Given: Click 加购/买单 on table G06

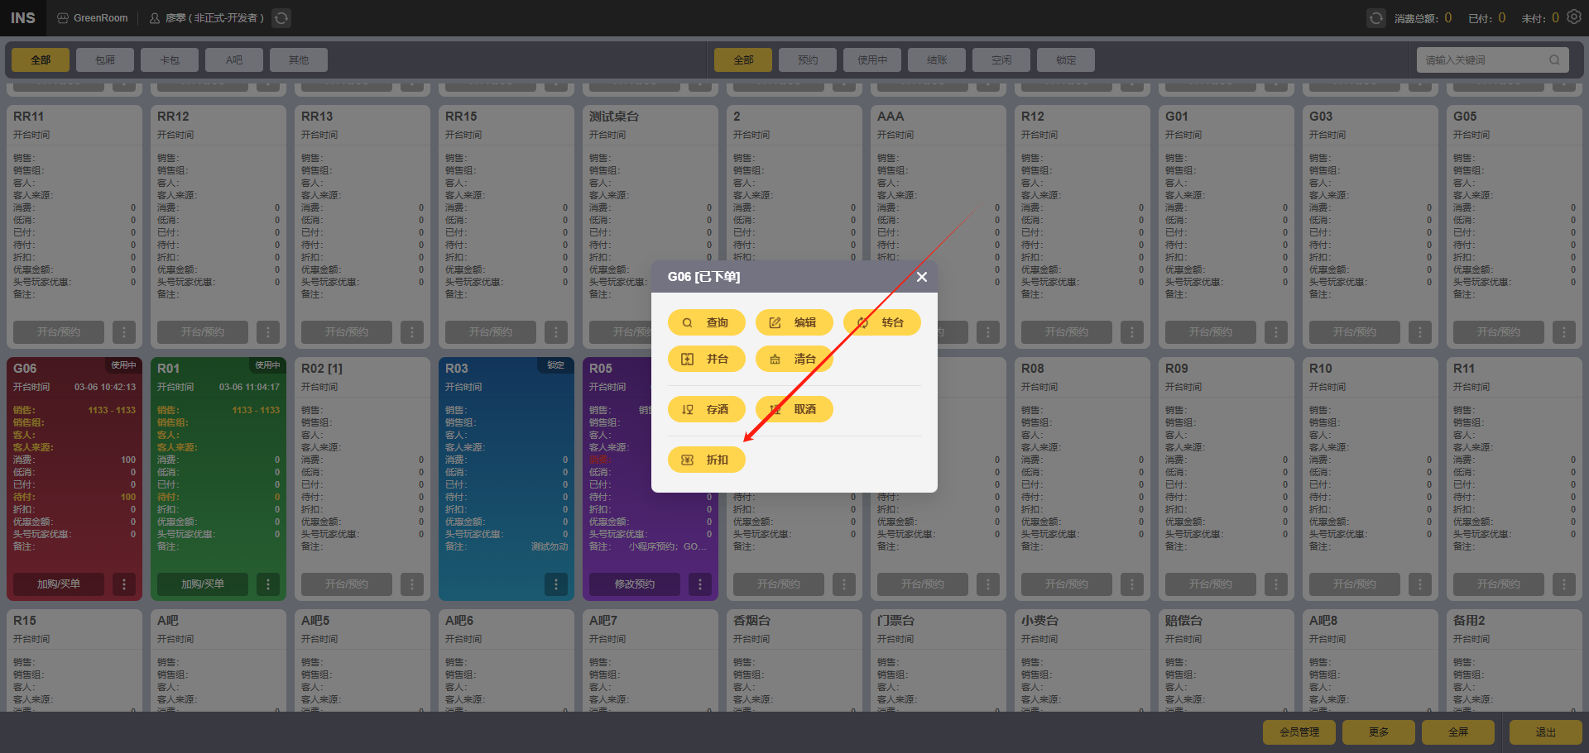Looking at the screenshot, I should pos(59,584).
